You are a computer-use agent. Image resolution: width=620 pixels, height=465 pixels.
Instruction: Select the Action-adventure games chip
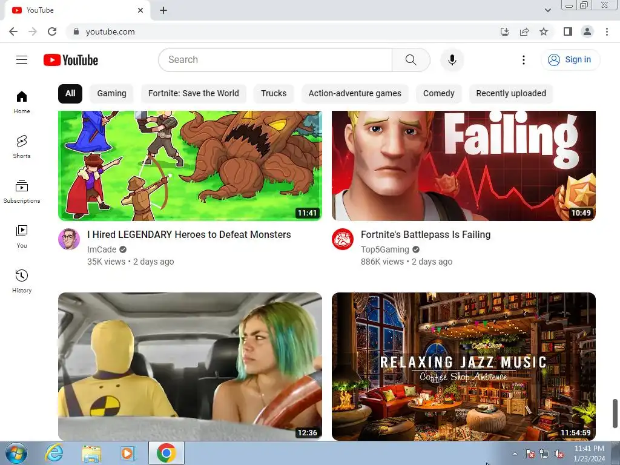tap(355, 93)
